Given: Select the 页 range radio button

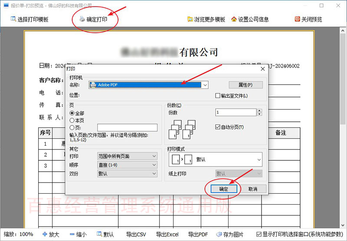Looking at the screenshot, I should [72, 127].
